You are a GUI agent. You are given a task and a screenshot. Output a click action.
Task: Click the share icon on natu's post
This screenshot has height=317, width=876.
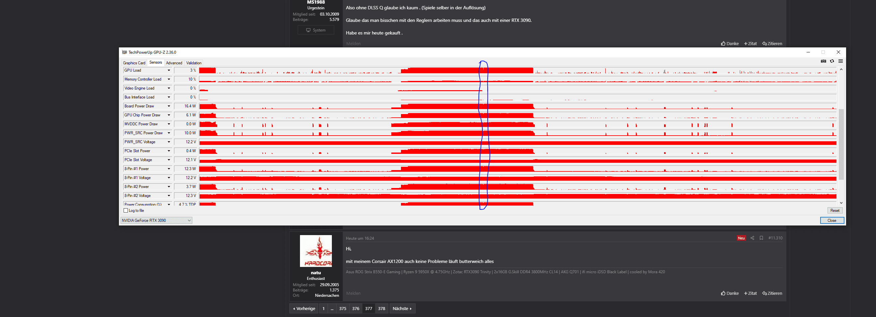752,238
